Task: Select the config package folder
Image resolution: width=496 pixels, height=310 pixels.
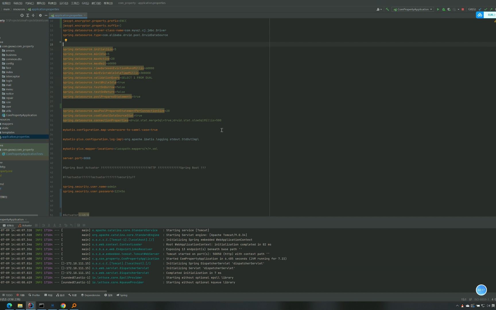Action: point(10,63)
